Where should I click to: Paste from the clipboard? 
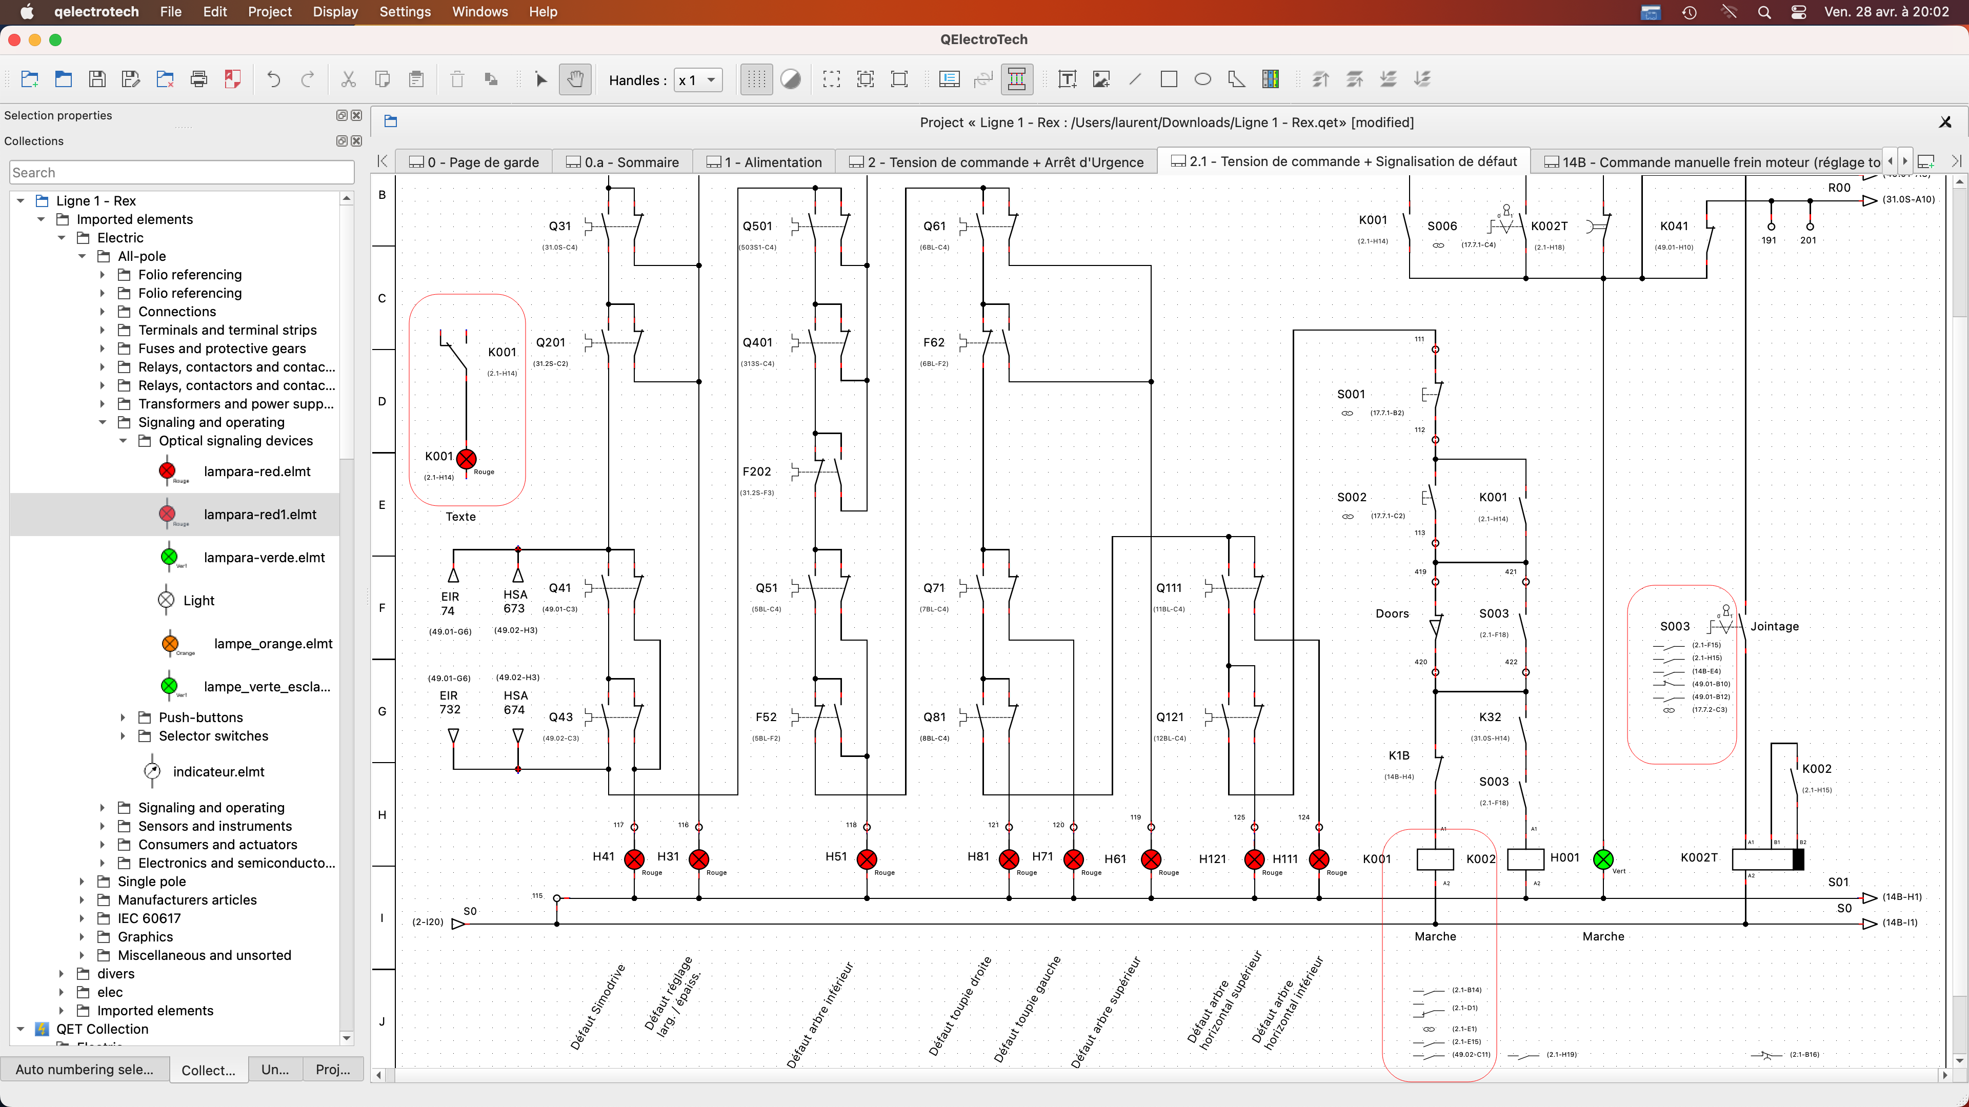(416, 79)
